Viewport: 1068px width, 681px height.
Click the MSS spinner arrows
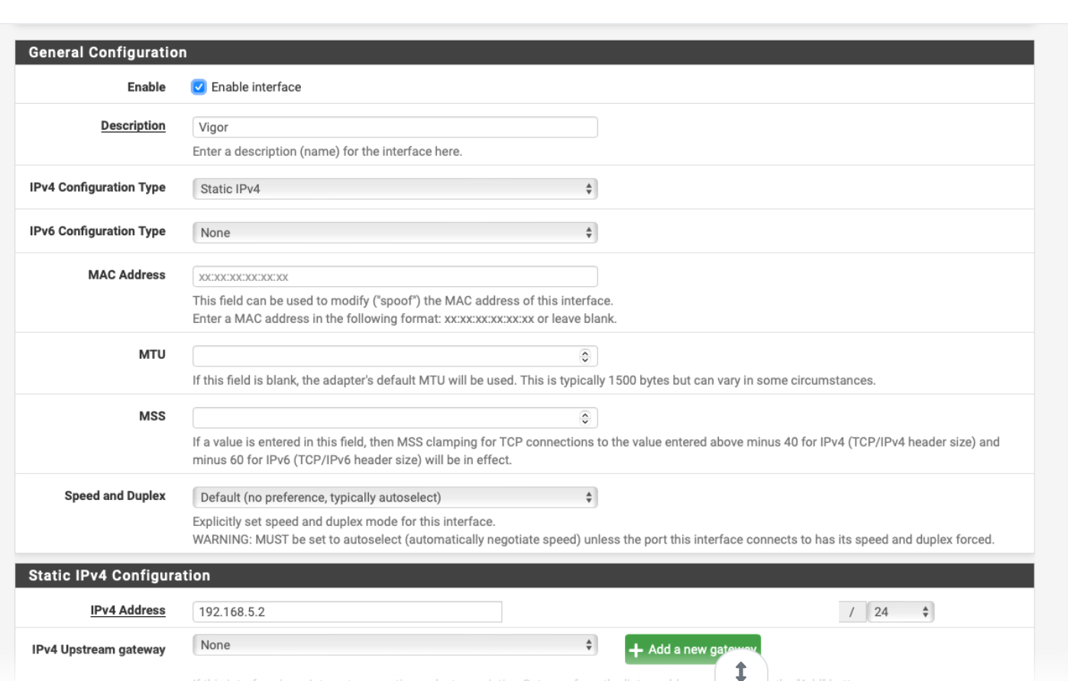[x=585, y=418]
